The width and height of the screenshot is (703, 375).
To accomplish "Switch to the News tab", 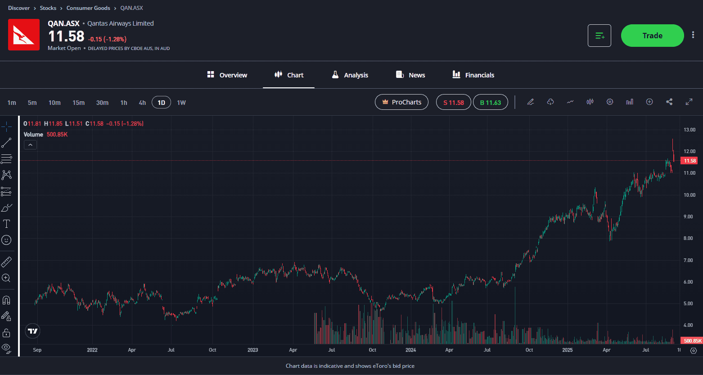I will click(x=410, y=75).
